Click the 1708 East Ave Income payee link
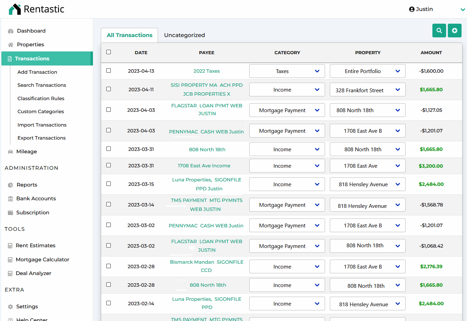 click(204, 166)
